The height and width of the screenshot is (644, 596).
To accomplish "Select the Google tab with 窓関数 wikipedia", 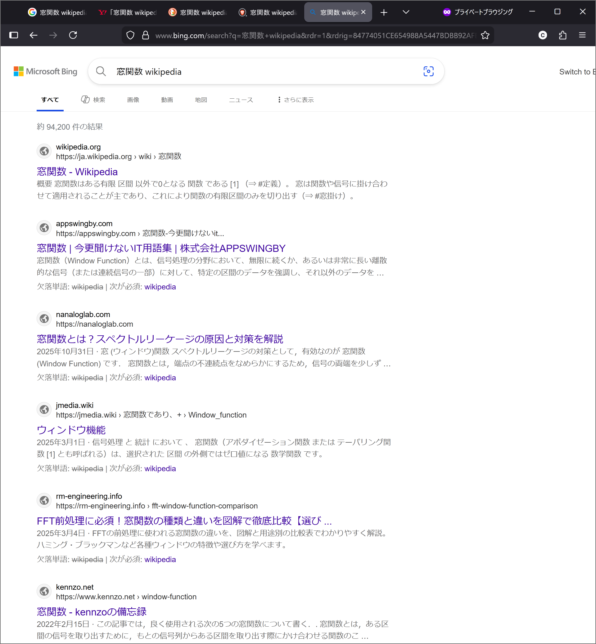I will coord(57,12).
